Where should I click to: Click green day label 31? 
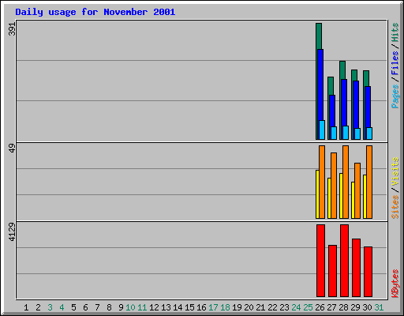click(x=379, y=307)
